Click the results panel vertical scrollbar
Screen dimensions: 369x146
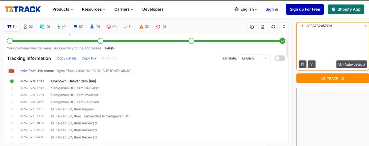[x=287, y=48]
